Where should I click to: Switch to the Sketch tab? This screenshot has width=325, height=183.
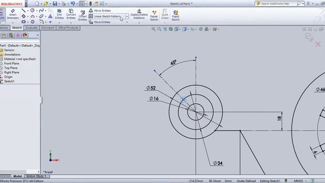click(x=17, y=27)
